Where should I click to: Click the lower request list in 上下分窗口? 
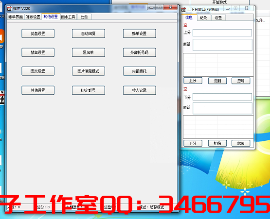218,127
